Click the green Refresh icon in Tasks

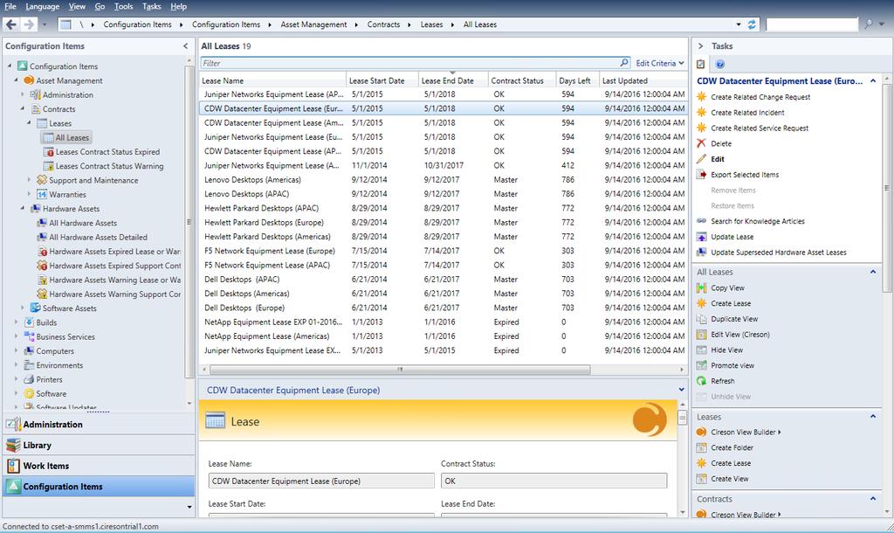[701, 381]
